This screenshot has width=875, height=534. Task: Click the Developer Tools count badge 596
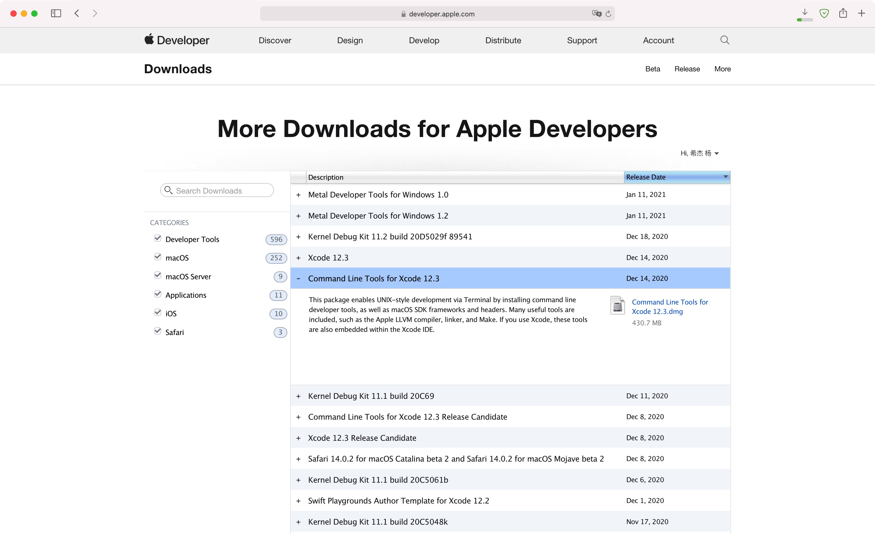[276, 239]
